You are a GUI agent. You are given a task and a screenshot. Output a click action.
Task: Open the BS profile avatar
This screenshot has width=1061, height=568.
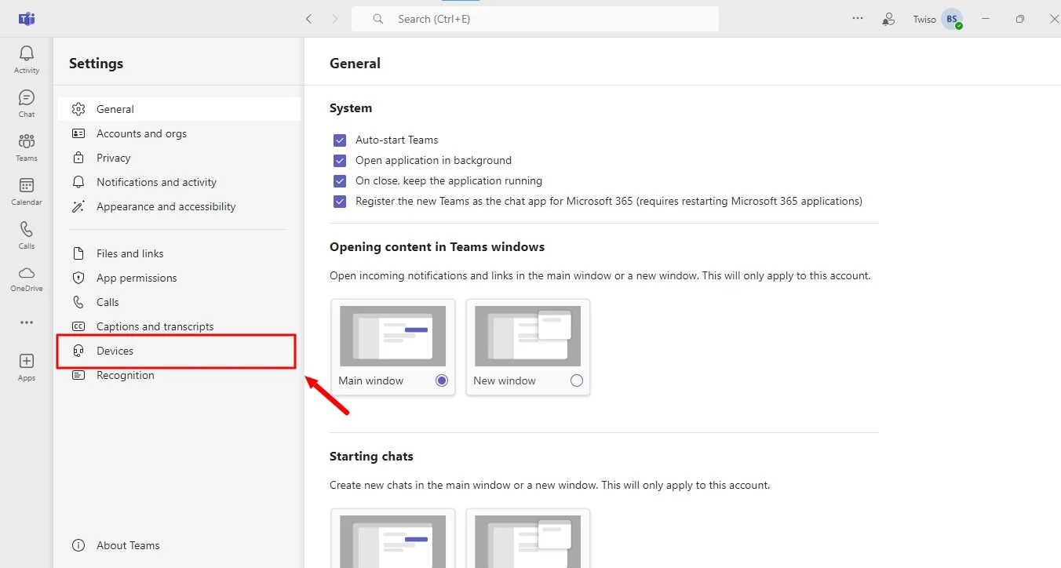point(952,20)
